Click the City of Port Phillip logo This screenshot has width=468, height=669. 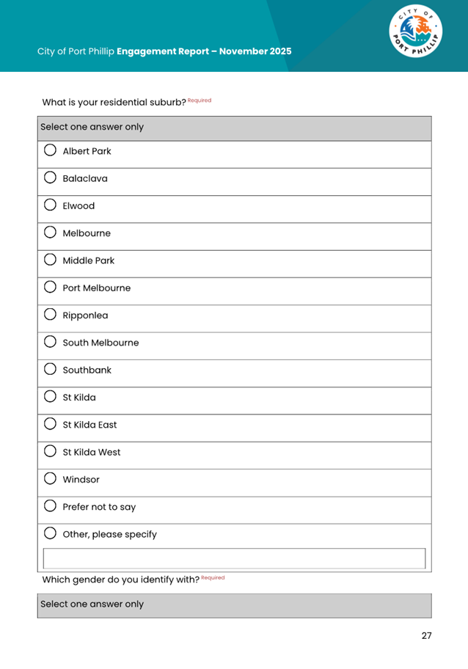416,33
